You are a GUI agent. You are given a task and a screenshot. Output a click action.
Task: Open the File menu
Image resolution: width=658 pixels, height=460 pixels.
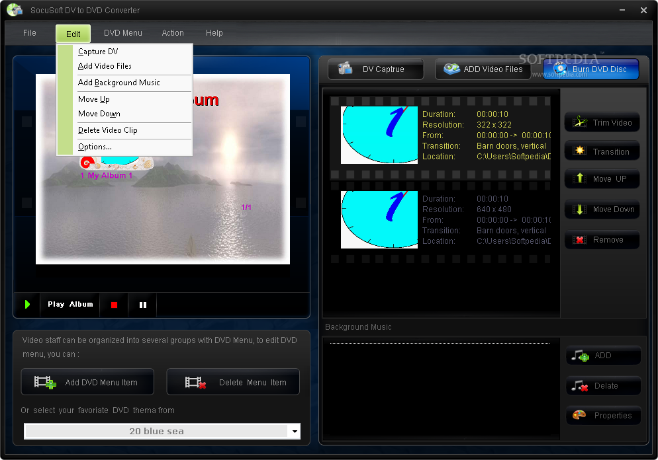pyautogui.click(x=29, y=32)
